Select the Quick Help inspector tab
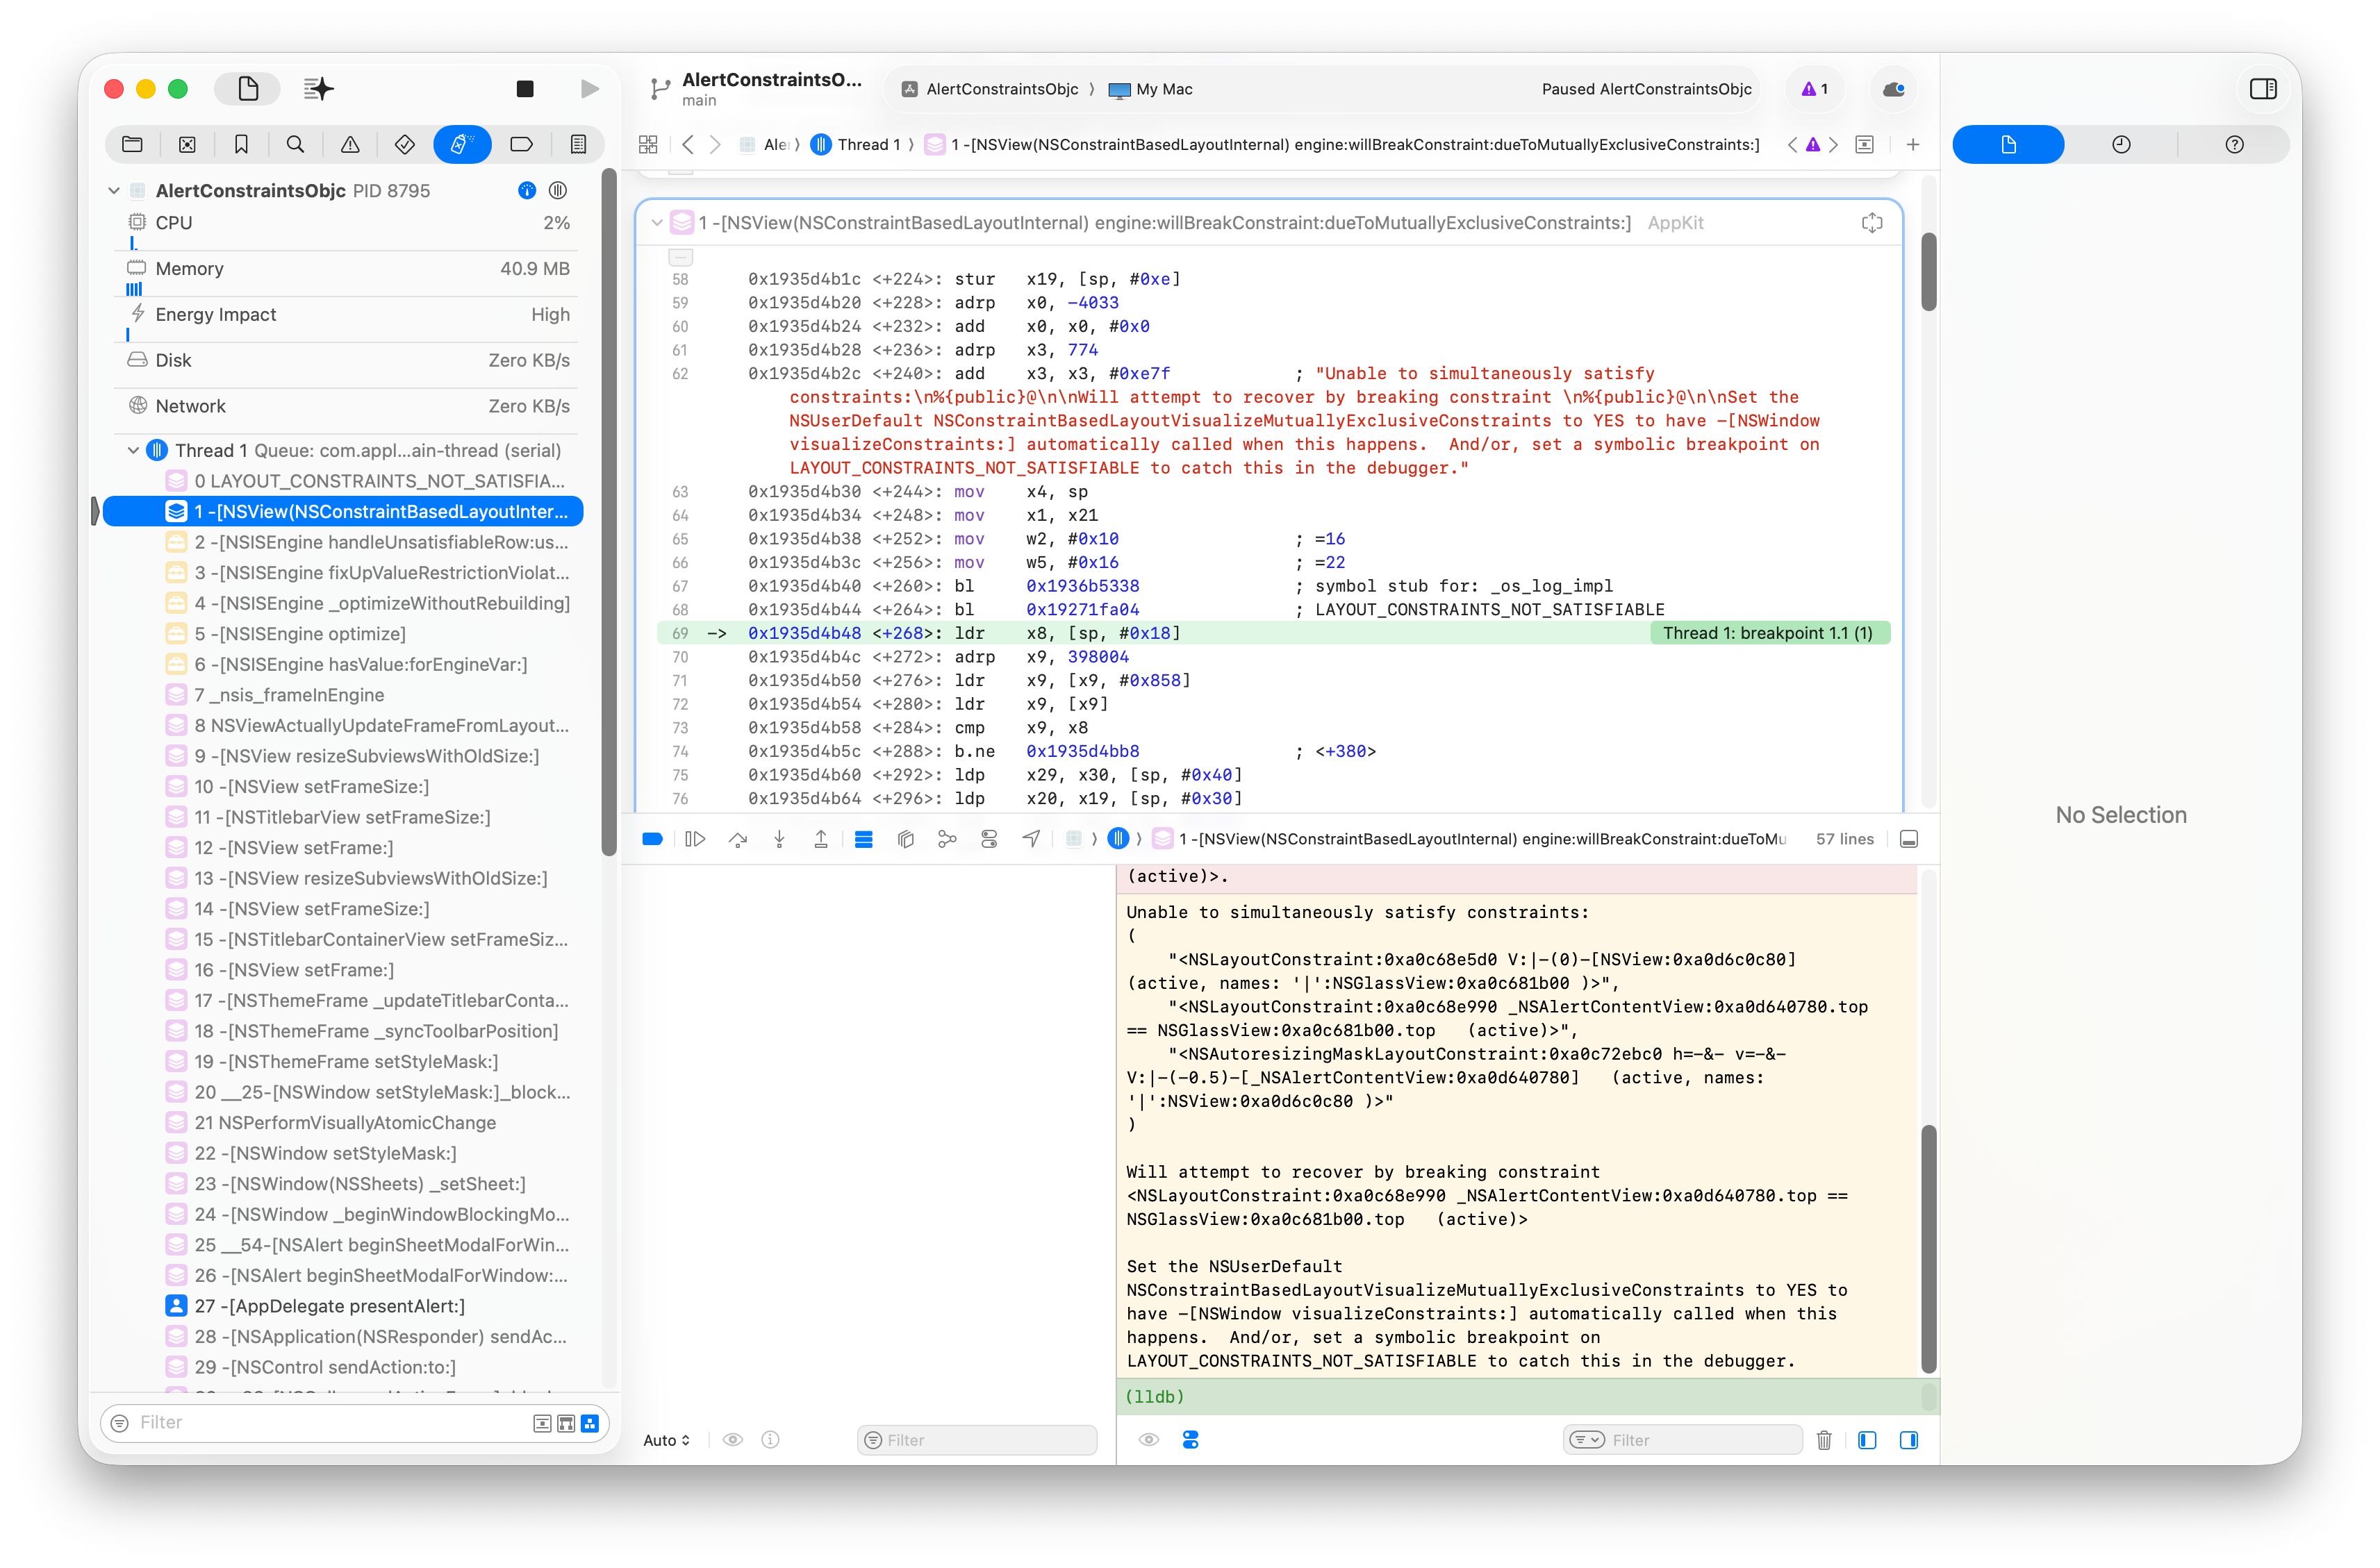2380x1568 pixels. (x=2234, y=144)
